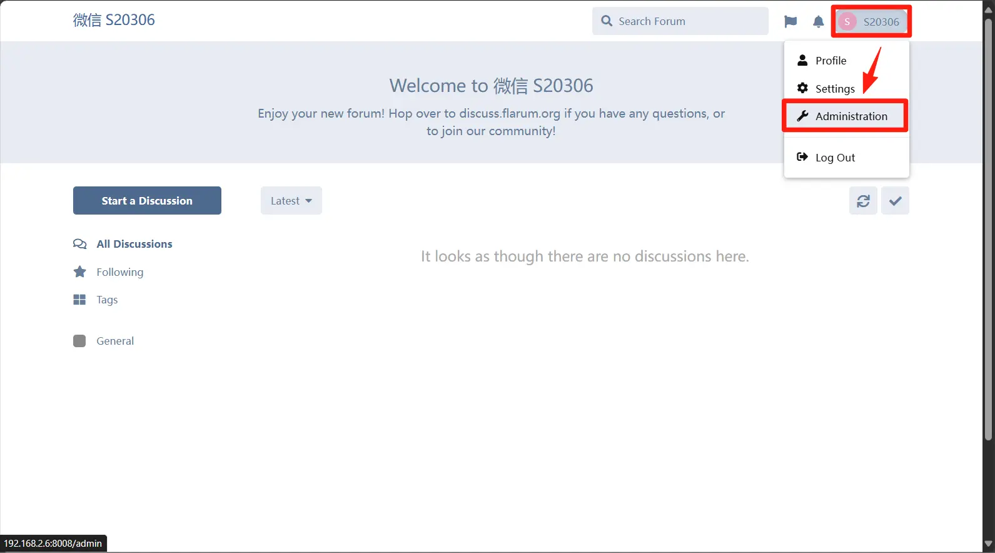This screenshot has height=553, width=995.
Task: Open Settings from user menu
Action: click(x=834, y=89)
